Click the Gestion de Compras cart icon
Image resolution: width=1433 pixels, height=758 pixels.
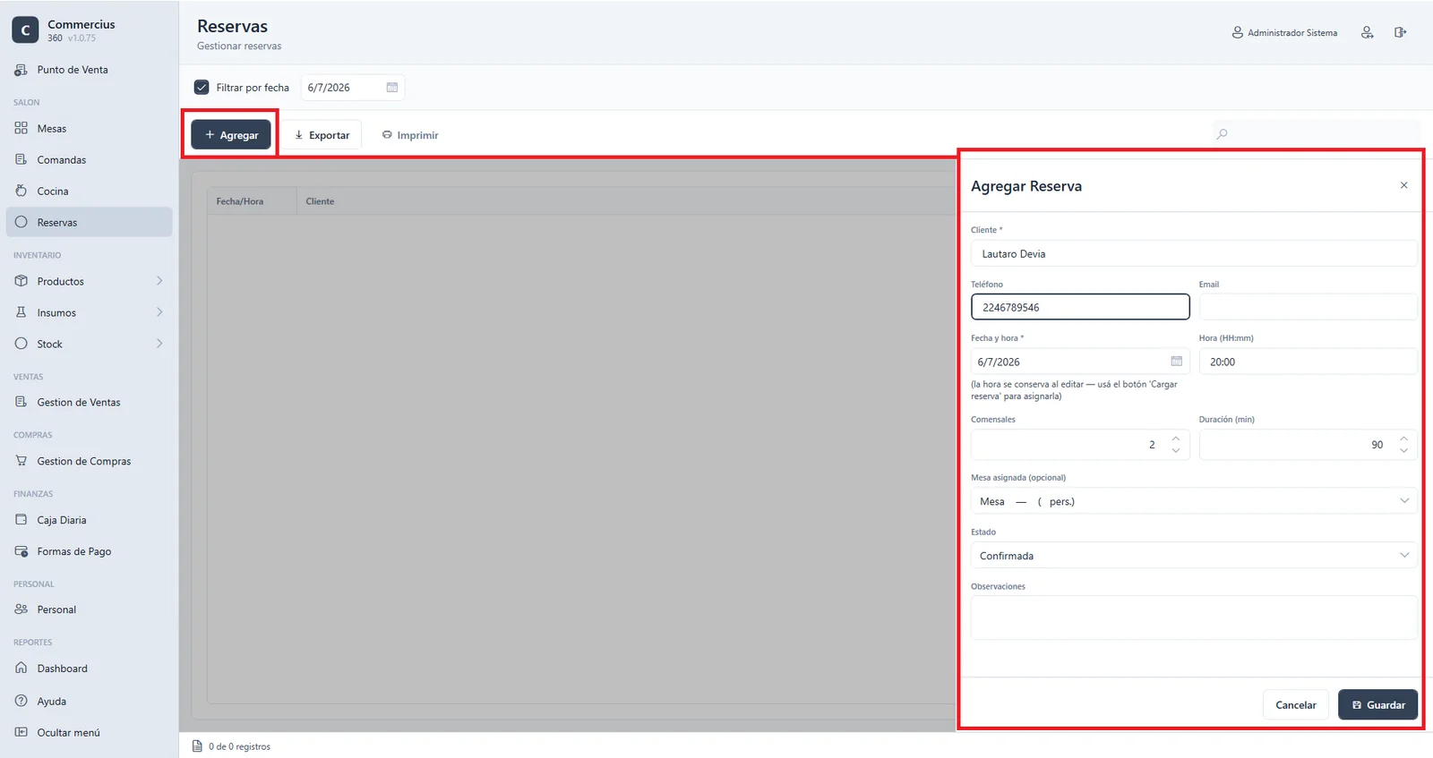21,461
